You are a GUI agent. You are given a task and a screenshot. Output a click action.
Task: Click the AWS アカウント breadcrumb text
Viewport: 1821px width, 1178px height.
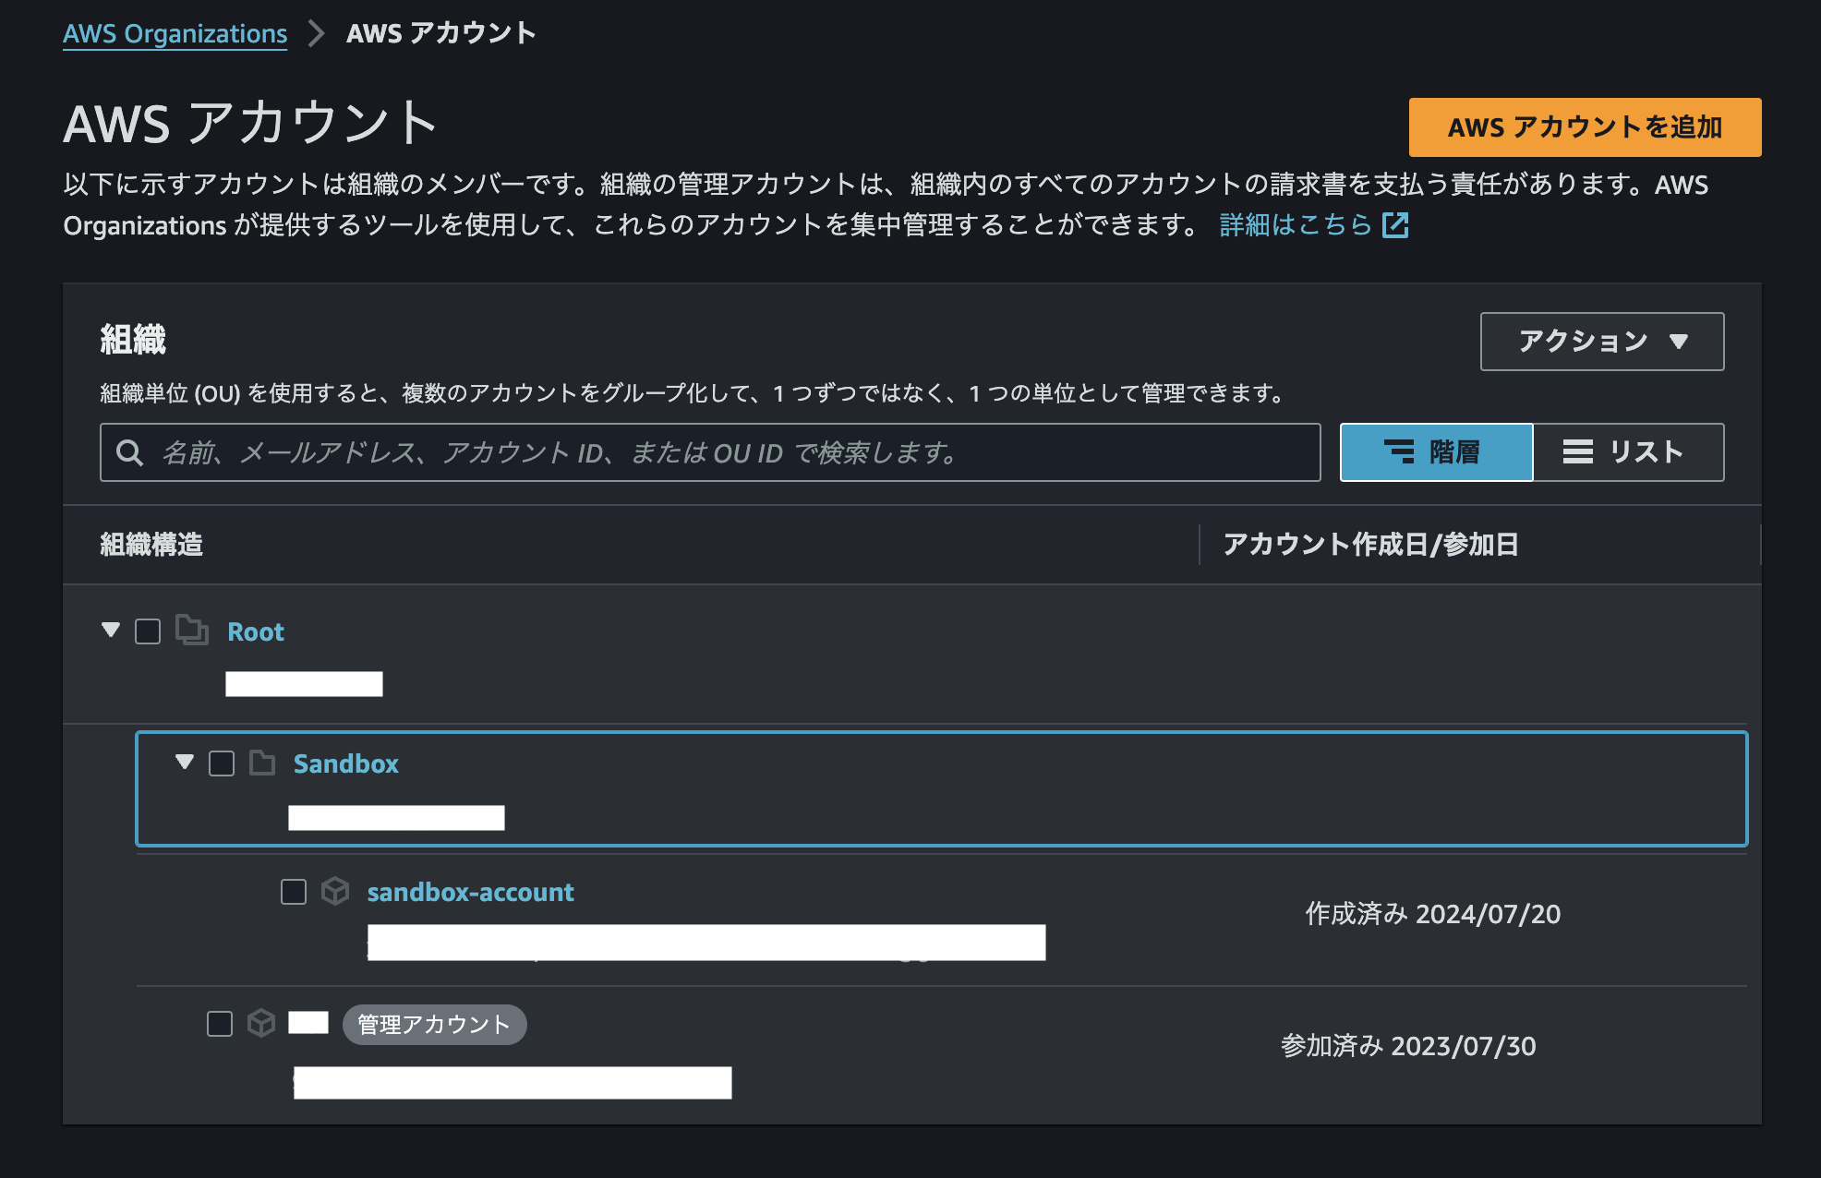[441, 33]
